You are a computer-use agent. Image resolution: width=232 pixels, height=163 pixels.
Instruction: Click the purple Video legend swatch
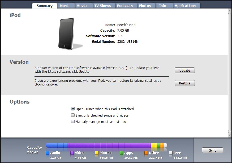tap(72, 153)
